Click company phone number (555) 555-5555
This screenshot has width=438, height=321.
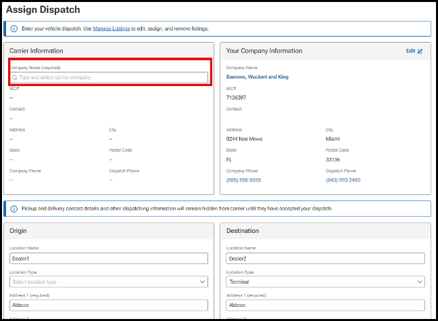[x=244, y=180]
